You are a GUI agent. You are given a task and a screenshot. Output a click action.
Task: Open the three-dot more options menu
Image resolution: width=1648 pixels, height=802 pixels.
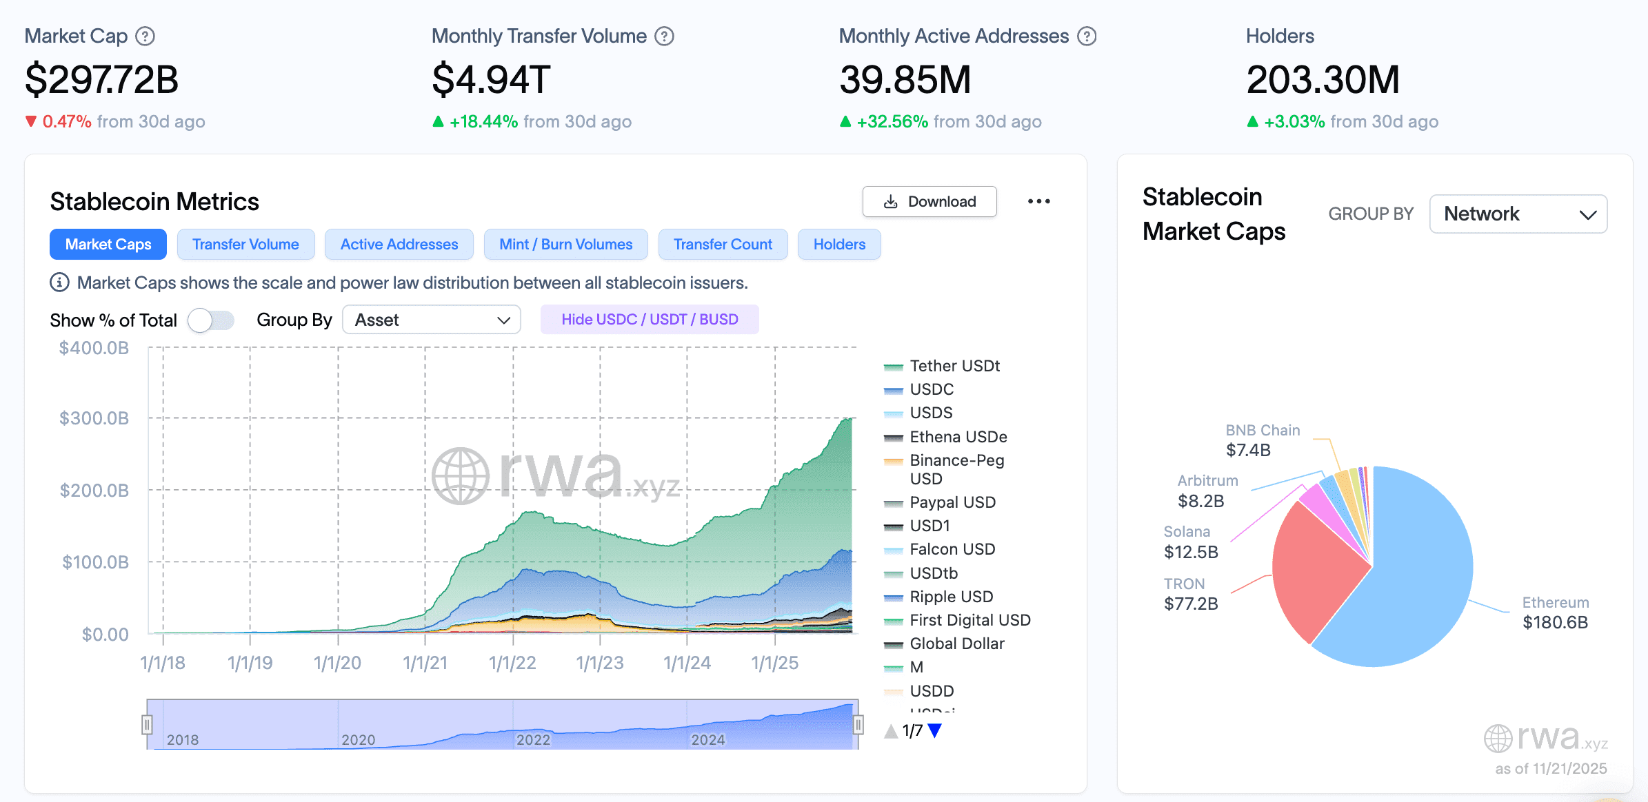(1038, 201)
